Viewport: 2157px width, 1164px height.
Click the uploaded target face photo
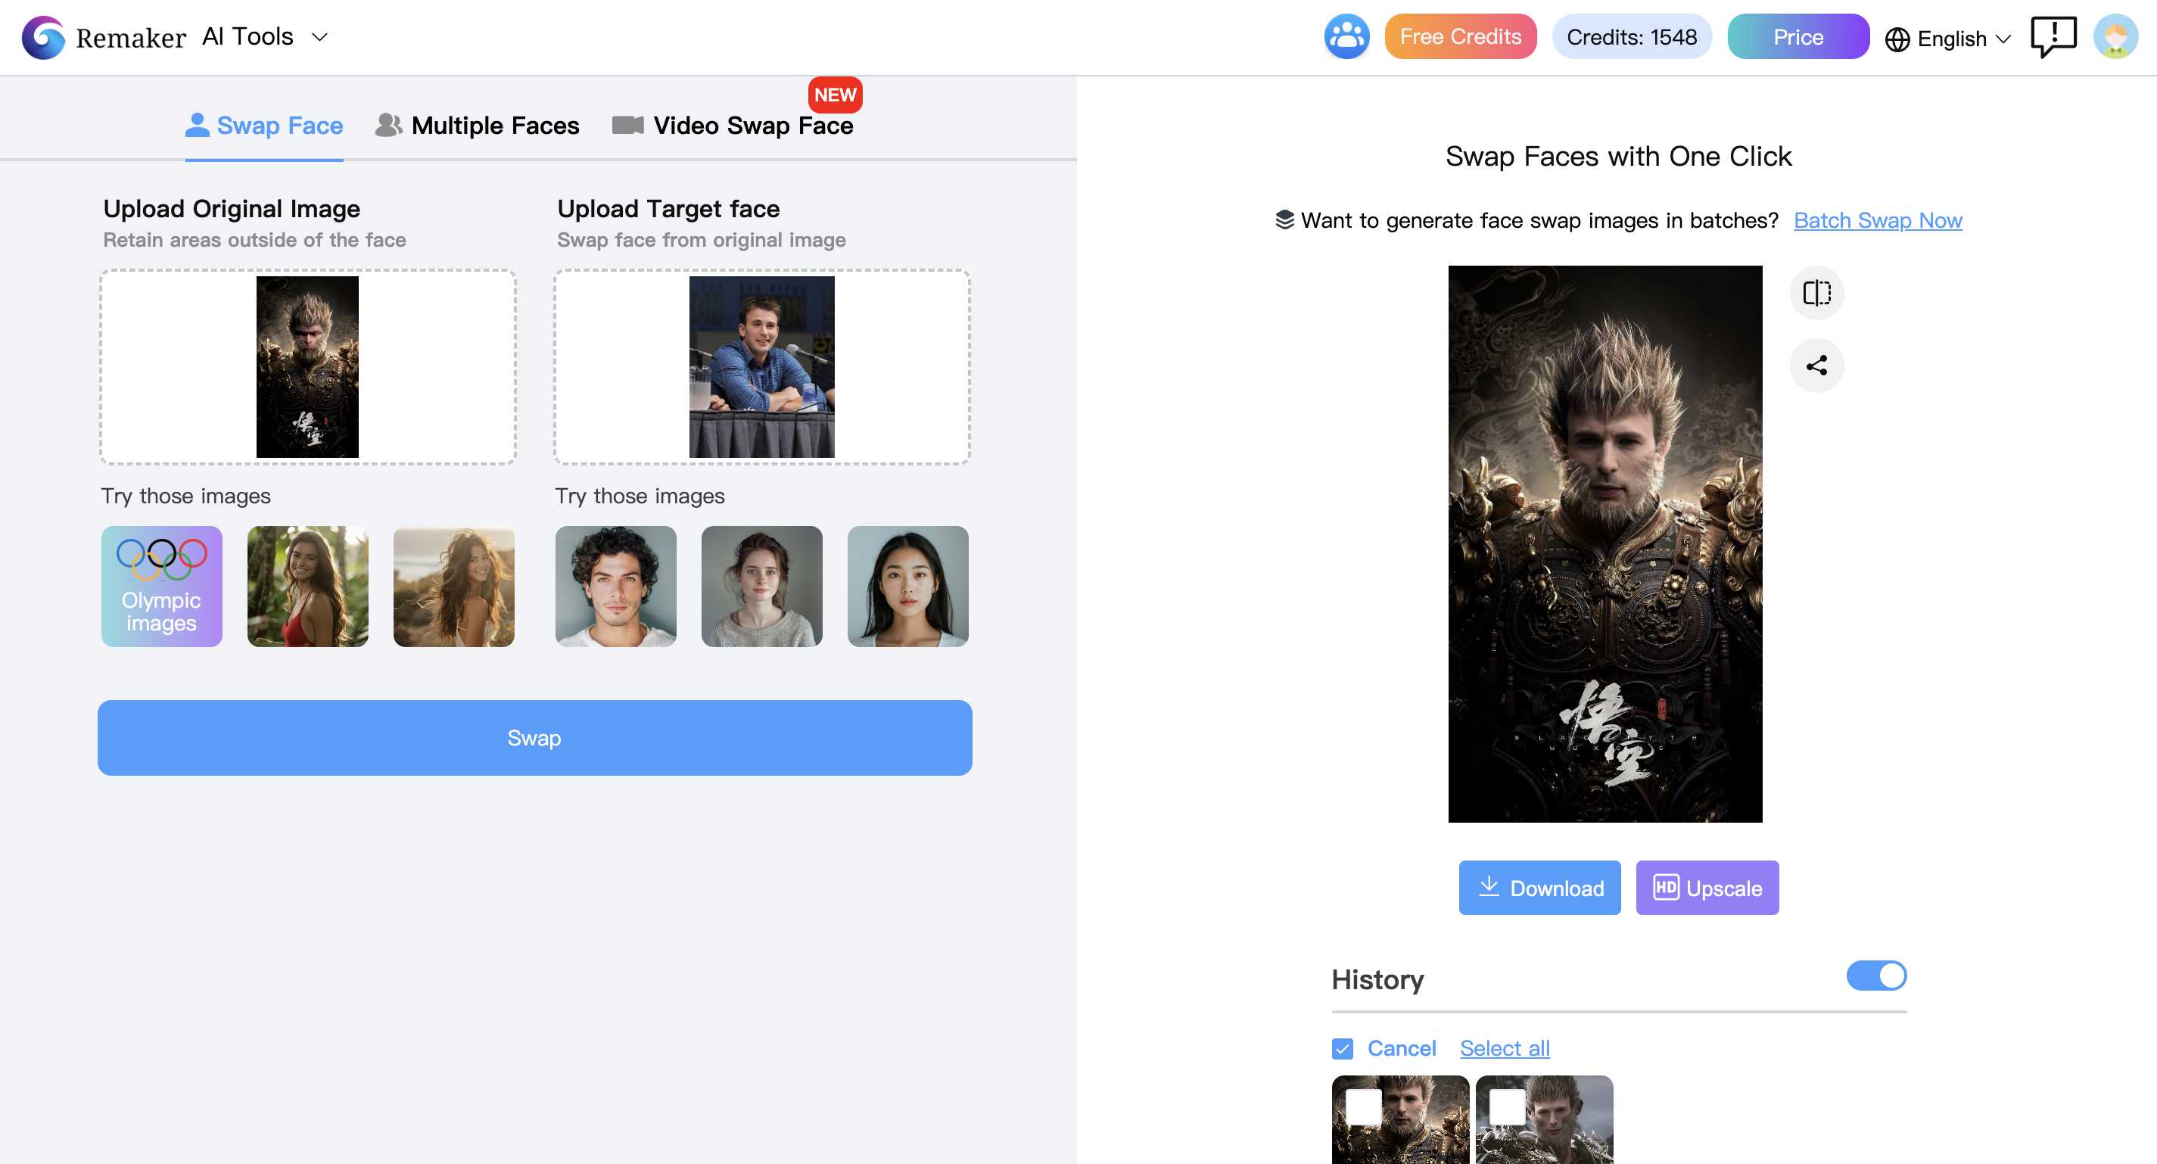tap(761, 367)
